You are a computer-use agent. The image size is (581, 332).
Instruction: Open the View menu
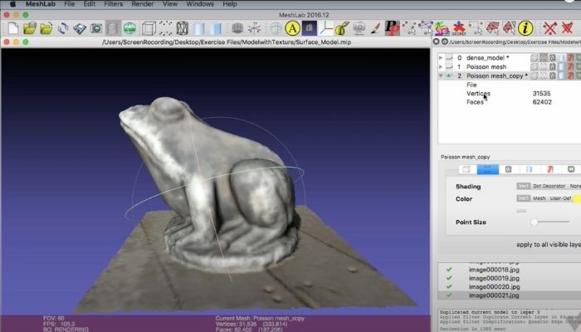tap(169, 4)
